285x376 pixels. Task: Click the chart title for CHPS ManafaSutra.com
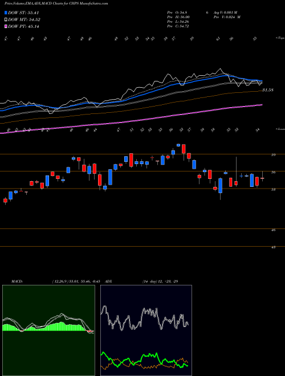56,3
